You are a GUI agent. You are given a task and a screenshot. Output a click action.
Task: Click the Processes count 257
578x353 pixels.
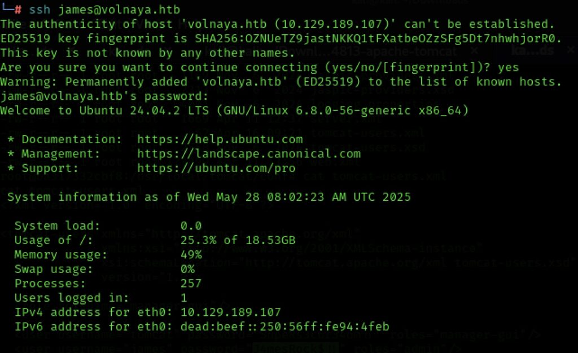click(x=191, y=284)
